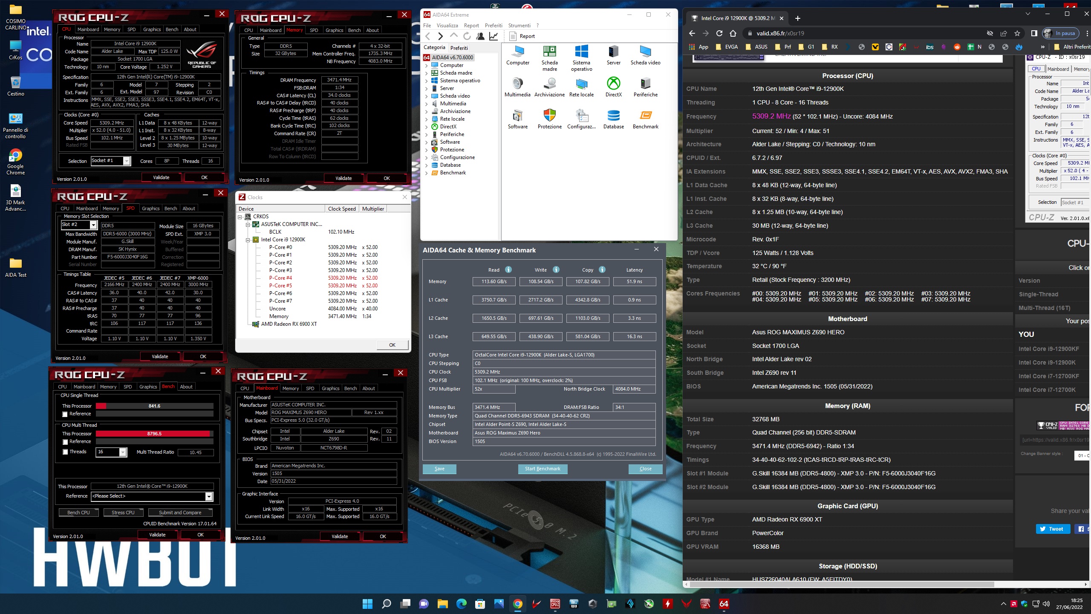Screen dimensions: 1091x614
Task: Open Reference Please Select dropdown
Action: click(x=209, y=496)
